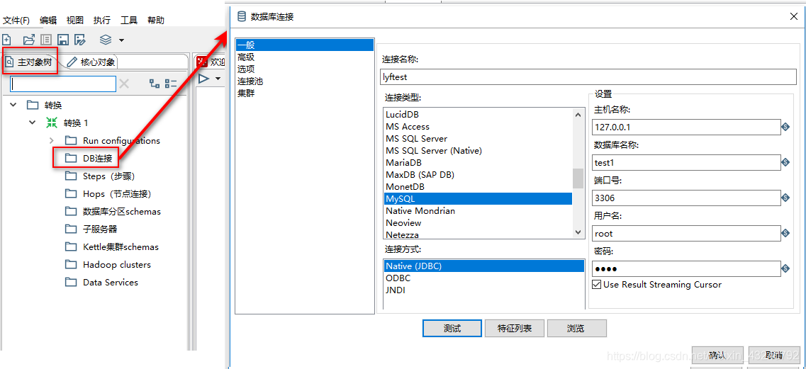This screenshot has height=369, width=806.
Task: Click the explore repository toolbar icon
Action: 46,40
